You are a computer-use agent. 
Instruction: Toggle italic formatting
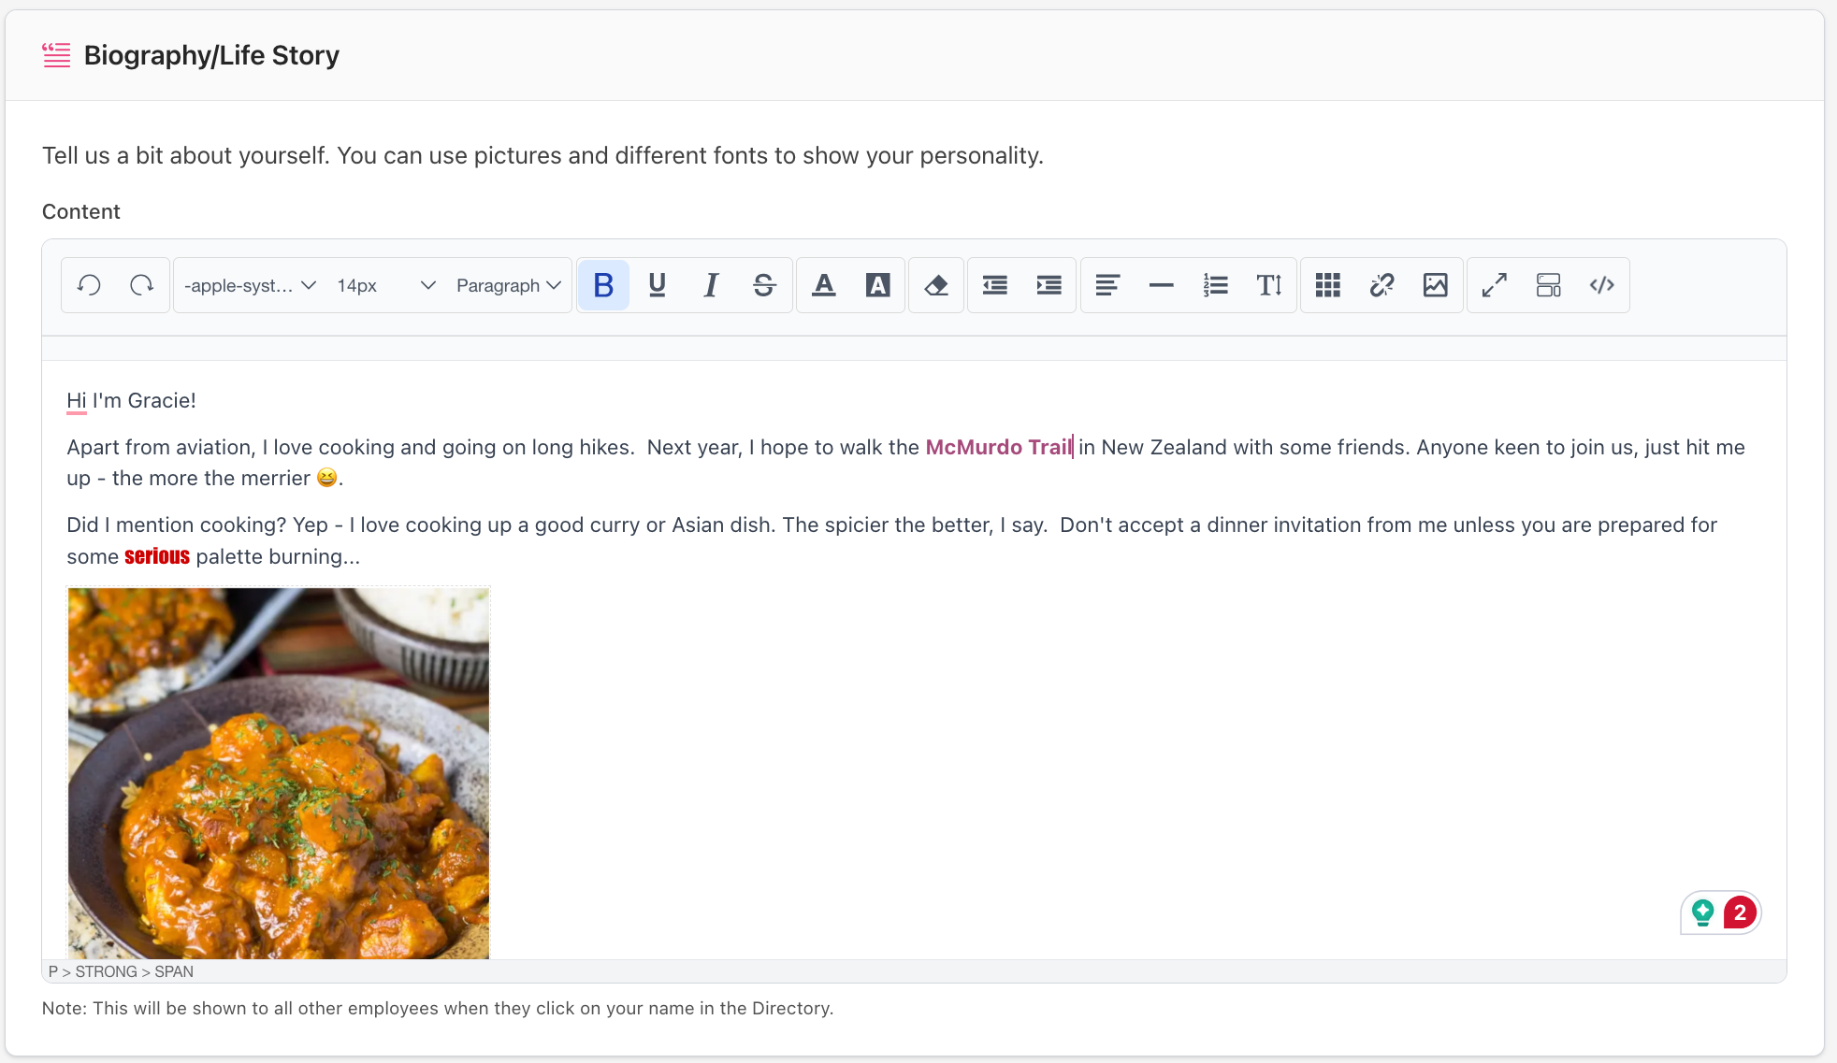(x=711, y=285)
